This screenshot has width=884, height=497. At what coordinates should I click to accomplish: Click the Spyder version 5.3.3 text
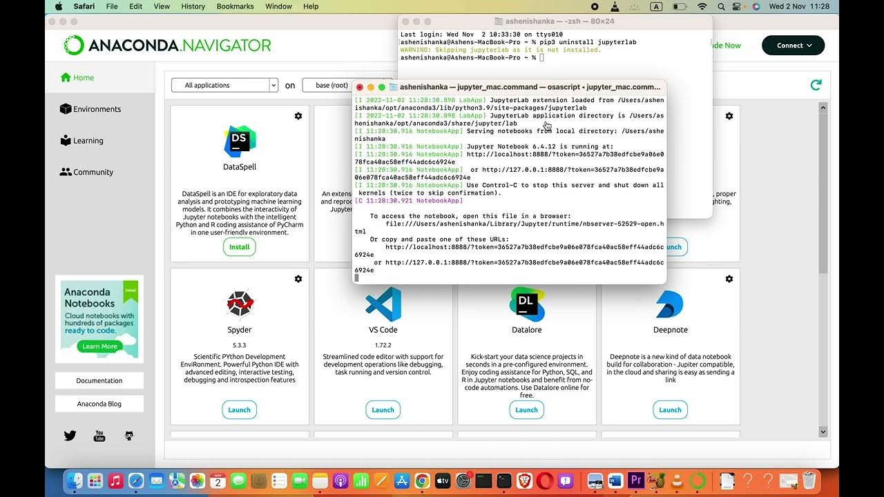[240, 344]
